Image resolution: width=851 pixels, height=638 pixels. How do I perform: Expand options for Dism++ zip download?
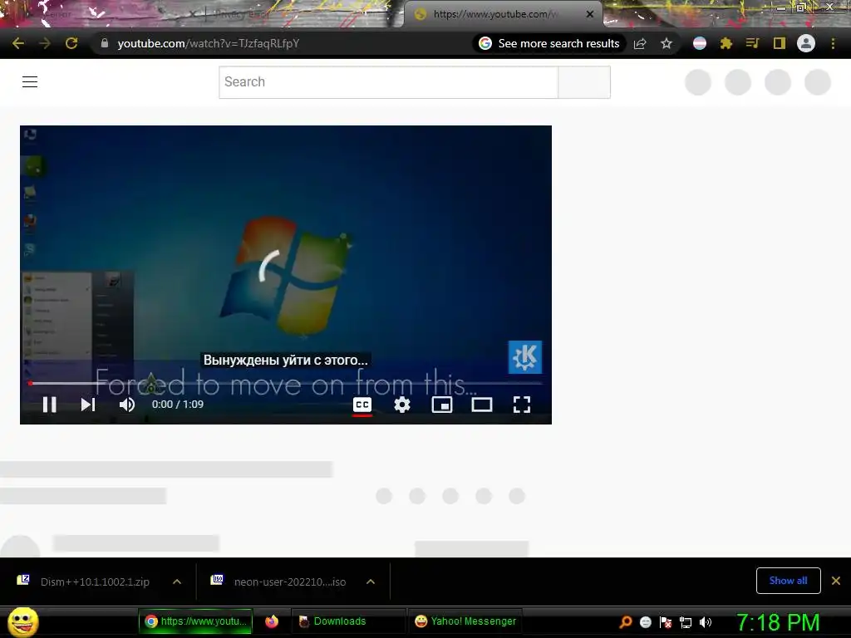pyautogui.click(x=177, y=582)
